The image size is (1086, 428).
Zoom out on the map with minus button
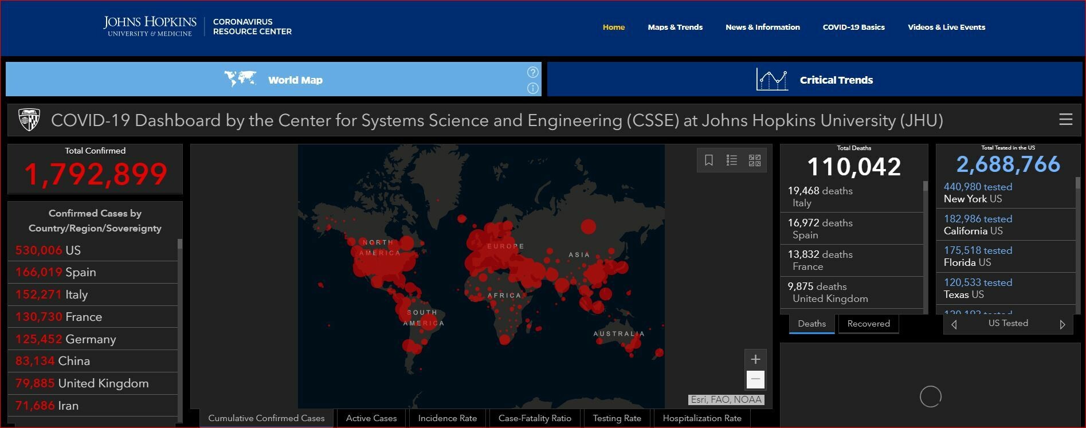tap(755, 379)
